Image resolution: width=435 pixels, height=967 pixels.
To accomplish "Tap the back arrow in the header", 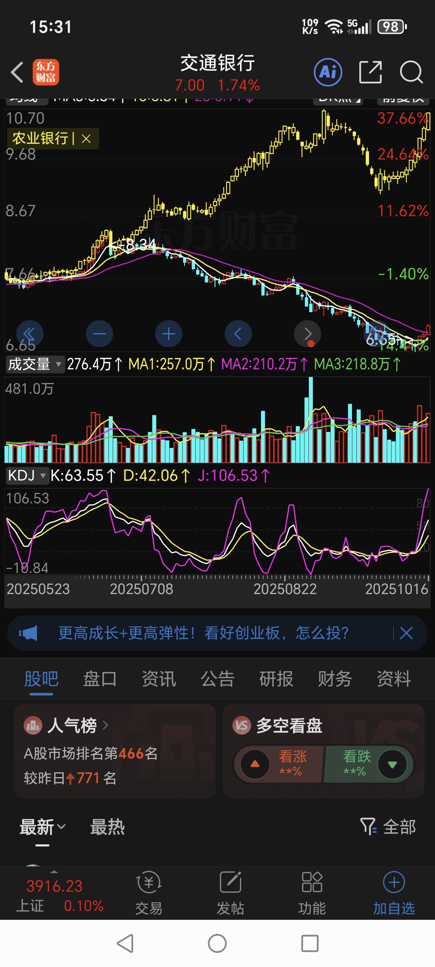I will pos(17,72).
